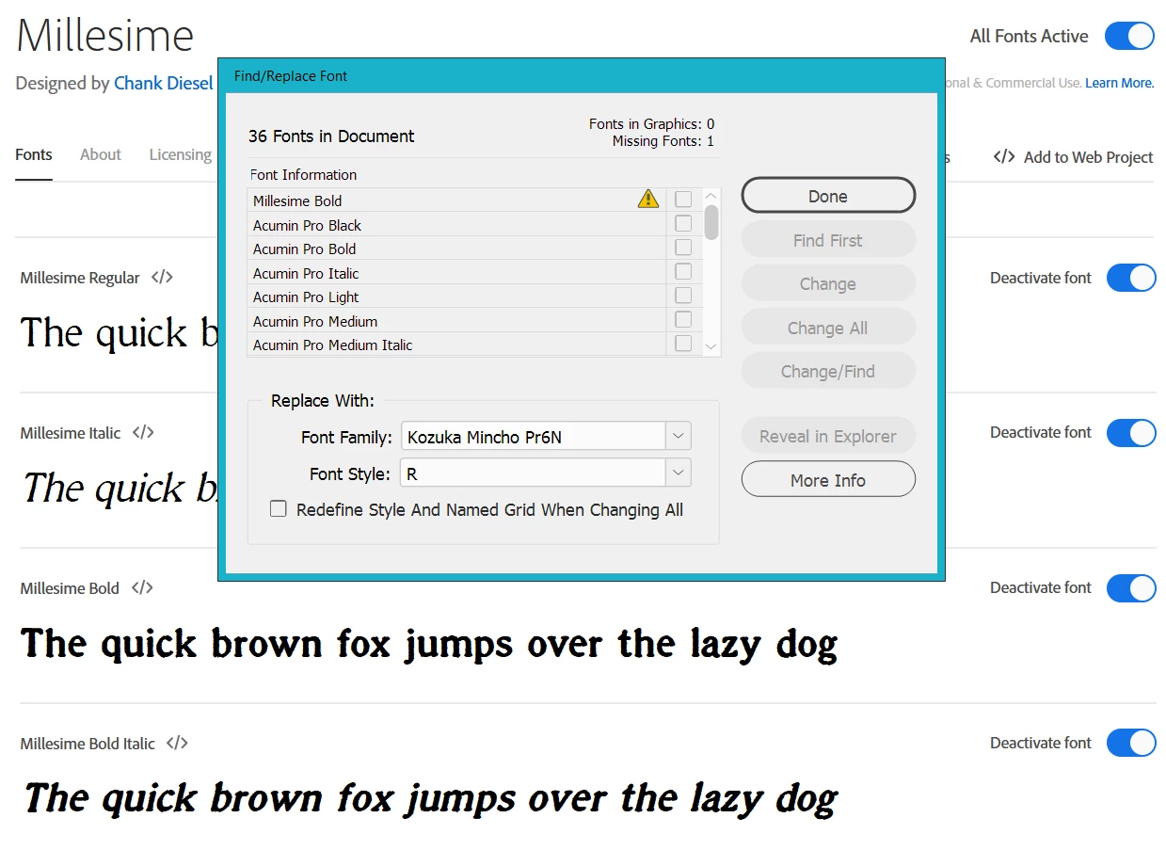Image resolution: width=1166 pixels, height=850 pixels.
Task: Click the Change/Find button
Action: coord(828,371)
